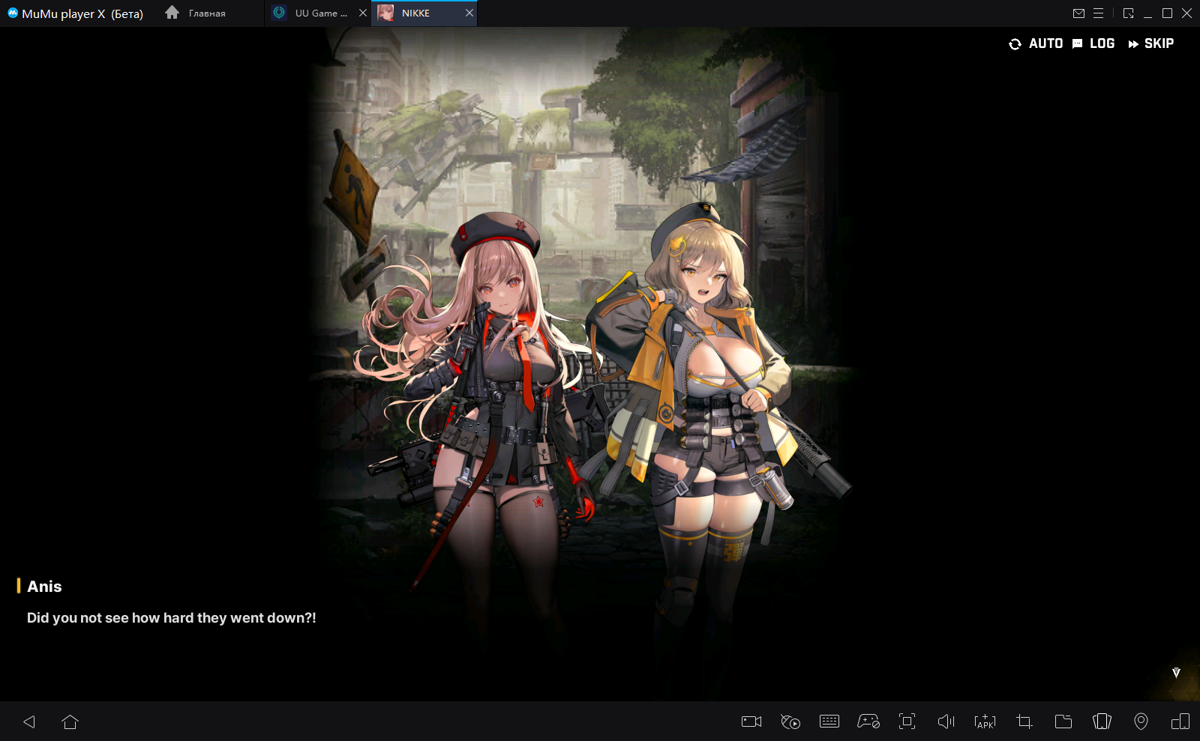This screenshot has height=741, width=1200.
Task: Open the emulator hamburger menu
Action: click(1098, 13)
